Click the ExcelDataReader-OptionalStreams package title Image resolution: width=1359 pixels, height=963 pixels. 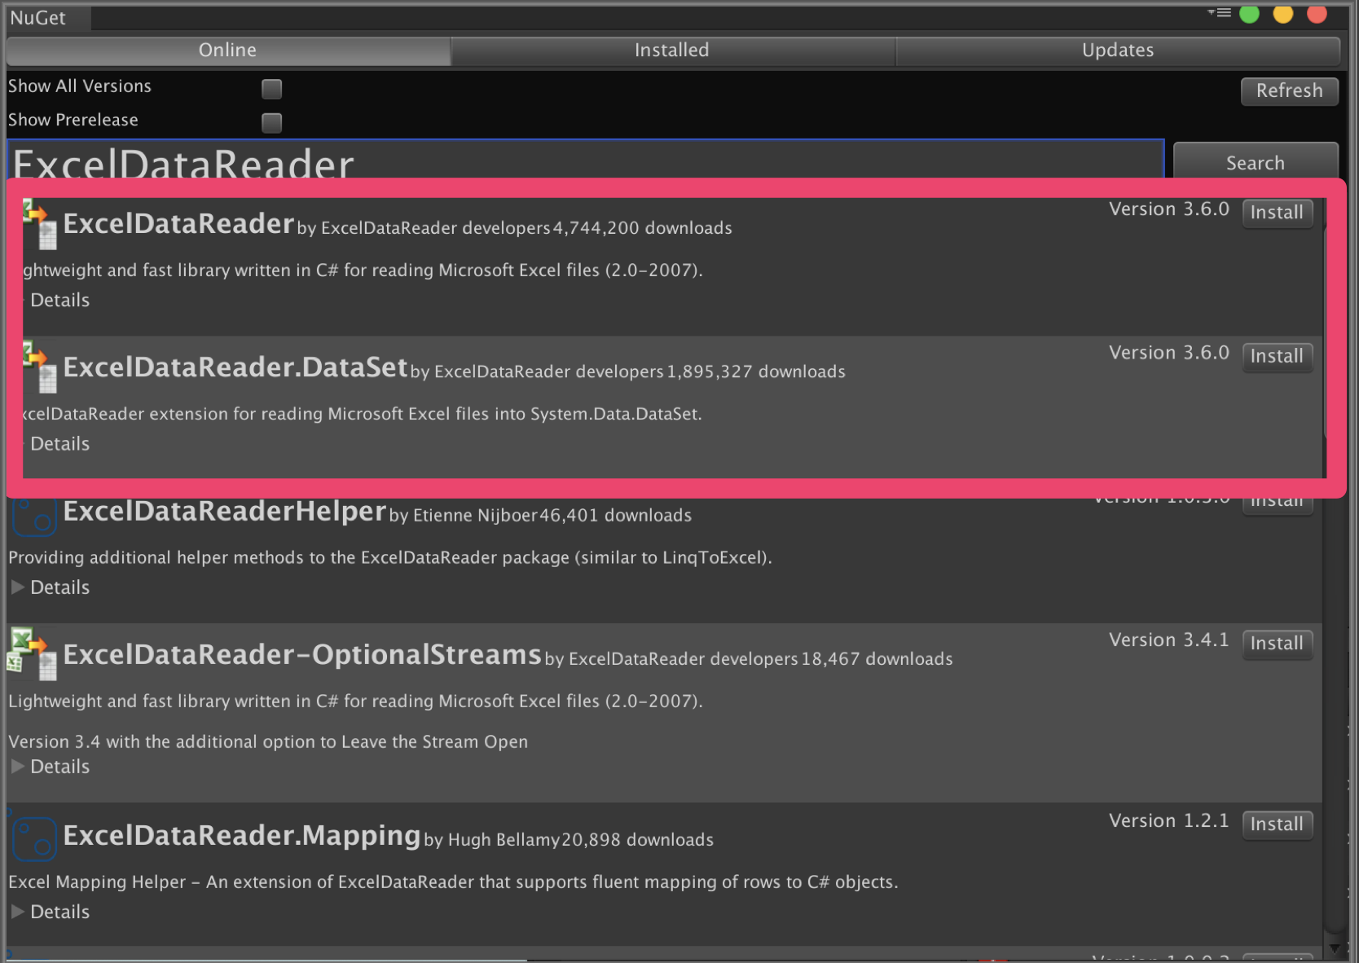point(302,654)
